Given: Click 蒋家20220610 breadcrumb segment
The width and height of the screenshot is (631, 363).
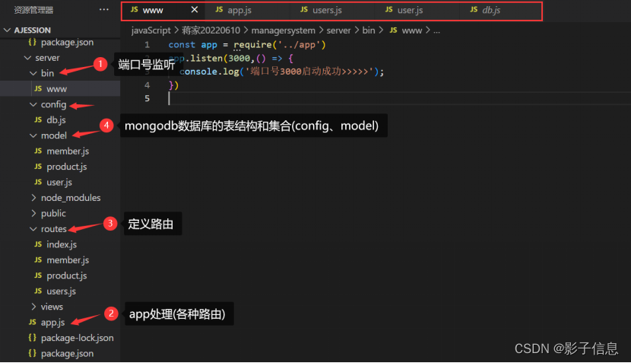Looking at the screenshot, I should [x=211, y=30].
